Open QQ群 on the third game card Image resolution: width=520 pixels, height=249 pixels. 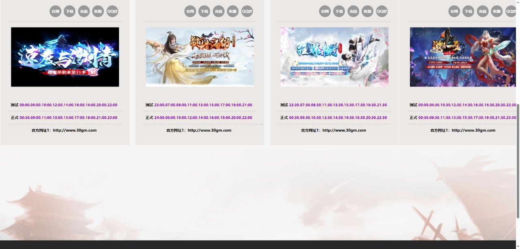381,11
